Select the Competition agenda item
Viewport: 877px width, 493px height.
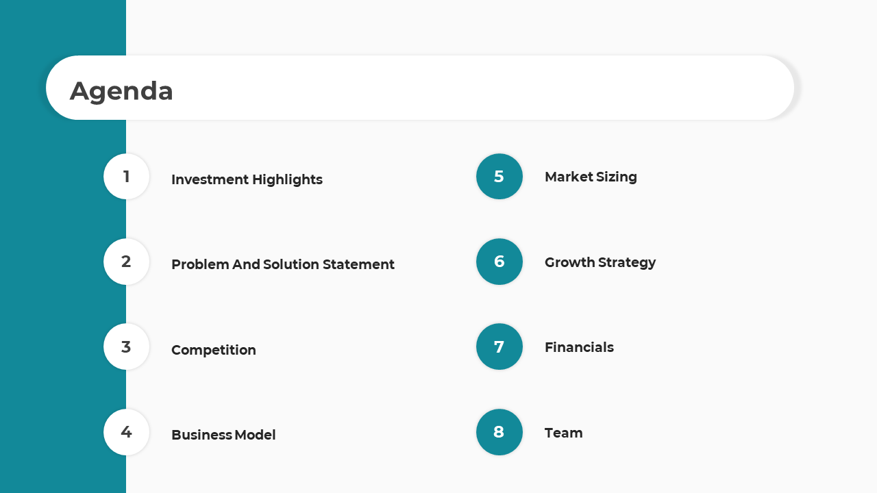click(214, 350)
